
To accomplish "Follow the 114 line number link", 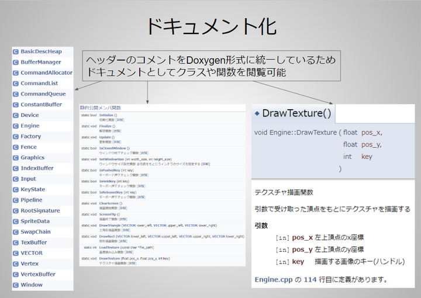I will (x=310, y=279).
